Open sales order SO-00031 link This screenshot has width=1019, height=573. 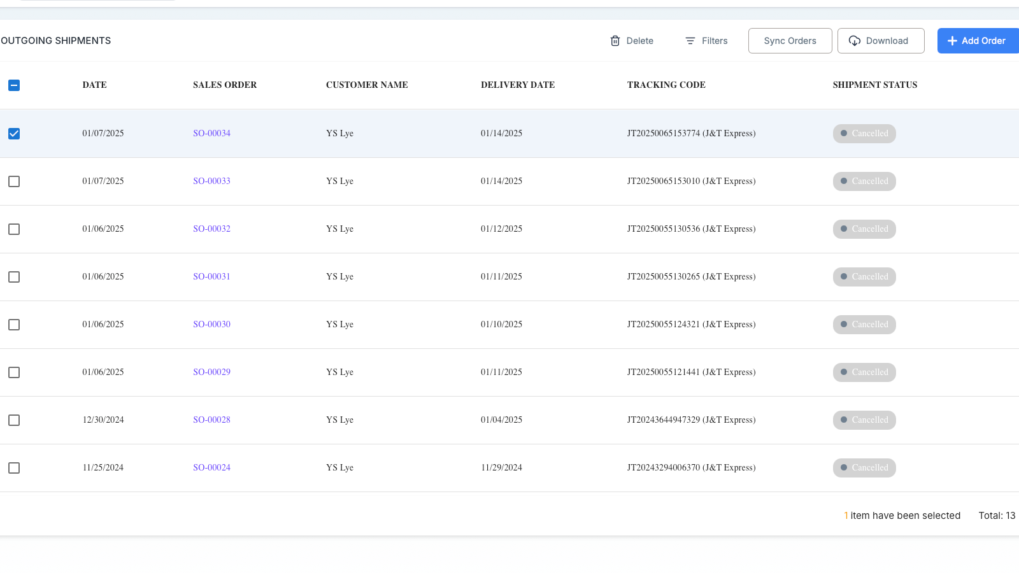click(x=211, y=277)
